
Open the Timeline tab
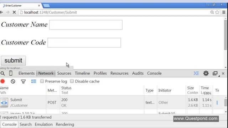82,73
